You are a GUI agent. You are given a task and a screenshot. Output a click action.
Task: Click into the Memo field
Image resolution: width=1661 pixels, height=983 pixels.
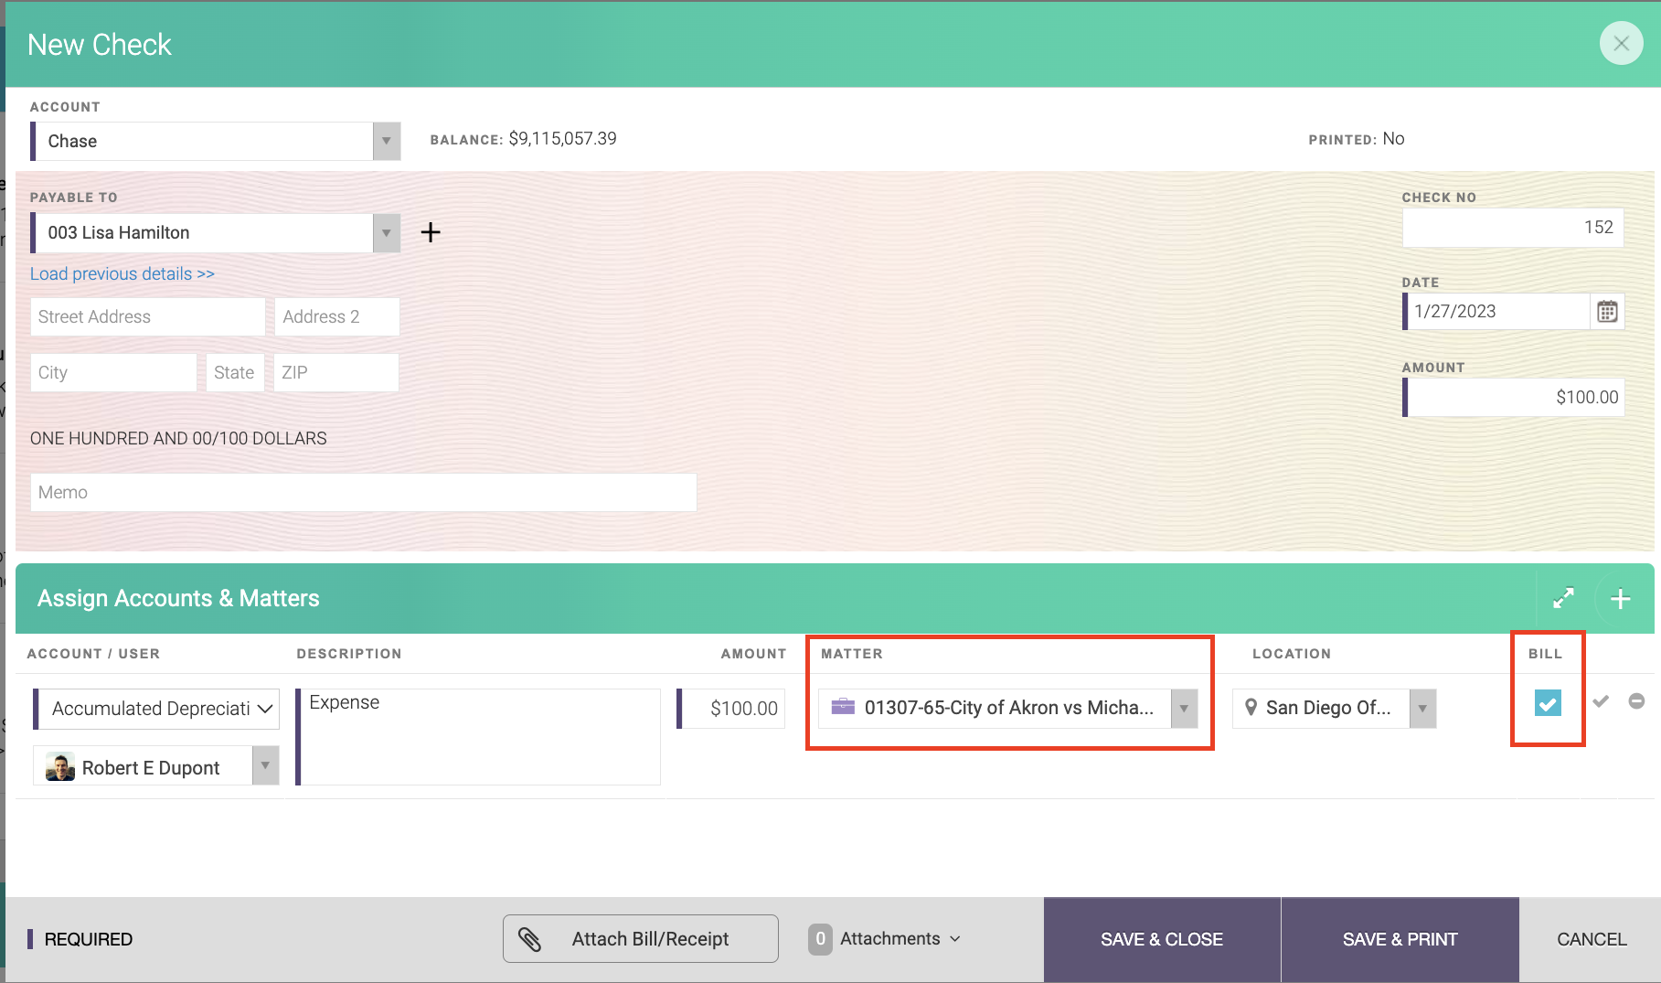(364, 492)
